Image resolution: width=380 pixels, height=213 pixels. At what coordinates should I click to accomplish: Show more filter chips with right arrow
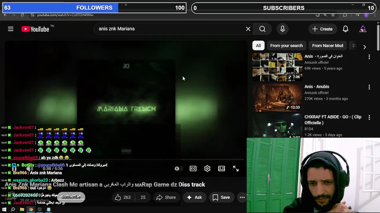[365, 47]
